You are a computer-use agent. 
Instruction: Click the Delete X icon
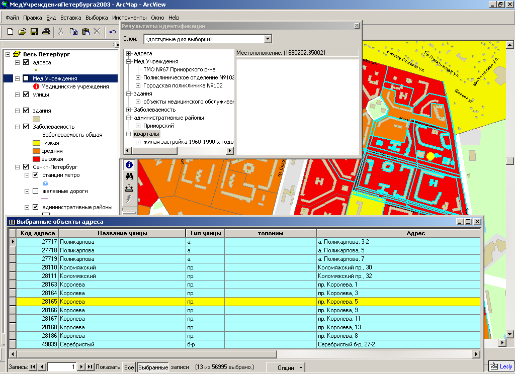[x=97, y=32]
